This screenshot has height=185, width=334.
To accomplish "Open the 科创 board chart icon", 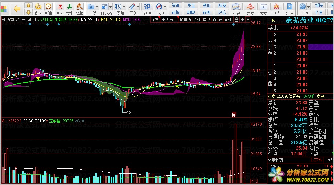I will coord(237,7).
